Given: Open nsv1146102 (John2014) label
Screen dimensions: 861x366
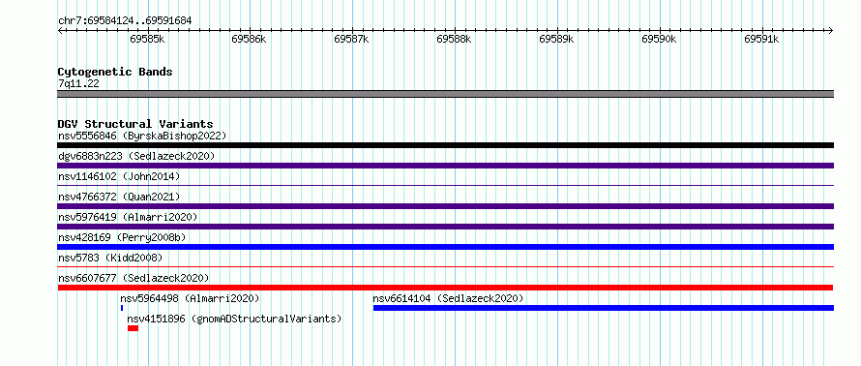Looking at the screenshot, I should tap(119, 176).
